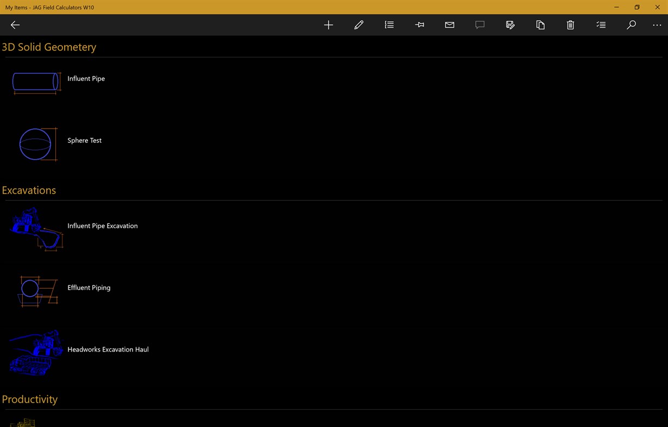This screenshot has height=427, width=668.
Task: Select the pencil edit icon
Action: pos(359,24)
